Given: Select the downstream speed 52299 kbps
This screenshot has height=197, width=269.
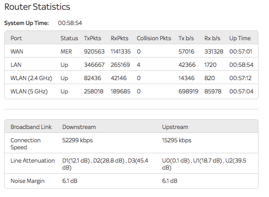Looking at the screenshot, I should [x=77, y=140].
